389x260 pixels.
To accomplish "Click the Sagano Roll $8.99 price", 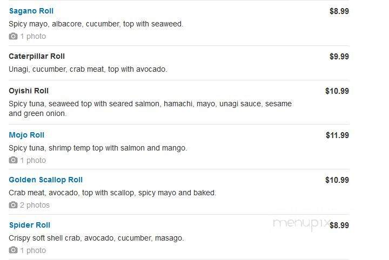I will [339, 11].
